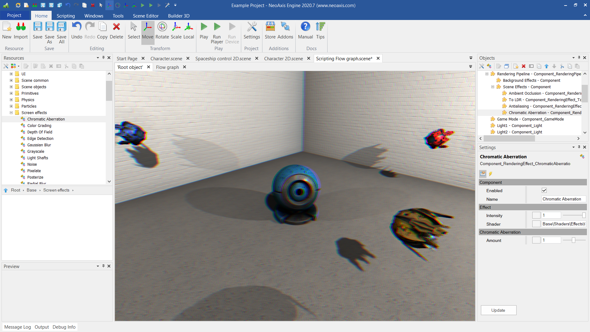Click the Save All icon
The width and height of the screenshot is (590, 332).
pos(61,27)
